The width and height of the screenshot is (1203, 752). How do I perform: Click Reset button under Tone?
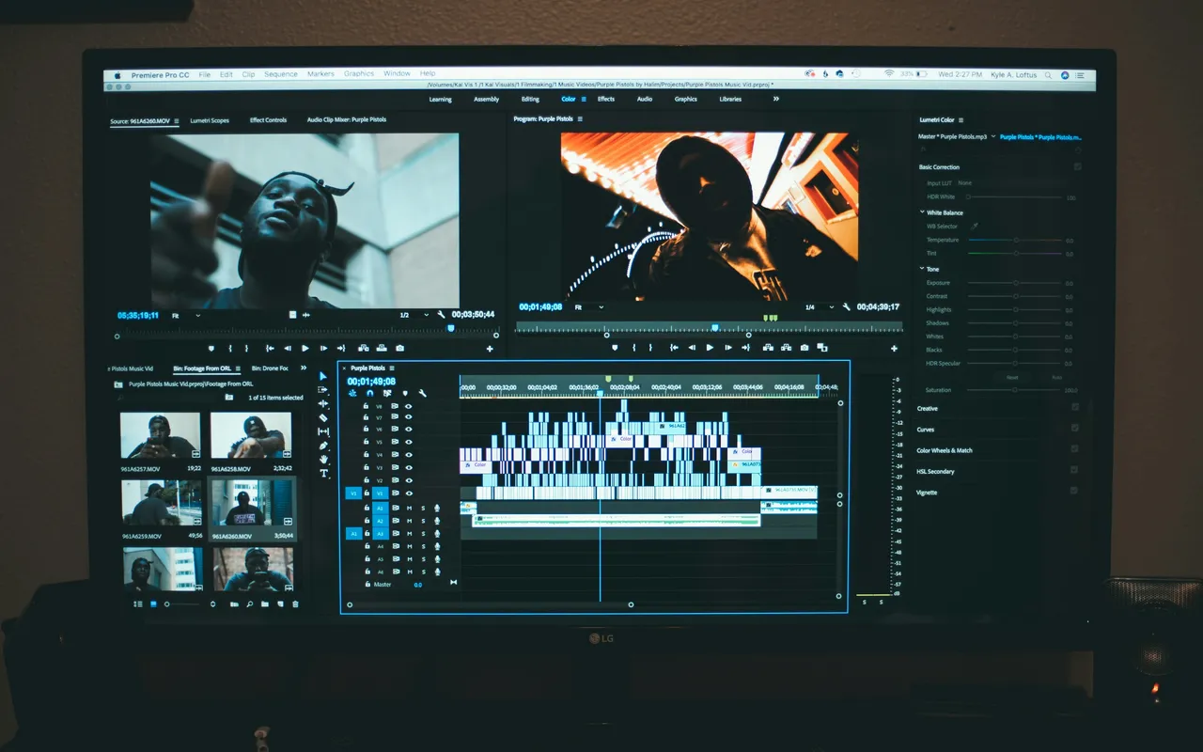tap(1012, 377)
